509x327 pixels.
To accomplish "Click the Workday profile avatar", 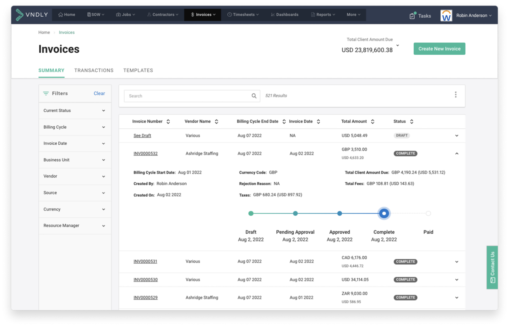I will click(446, 16).
